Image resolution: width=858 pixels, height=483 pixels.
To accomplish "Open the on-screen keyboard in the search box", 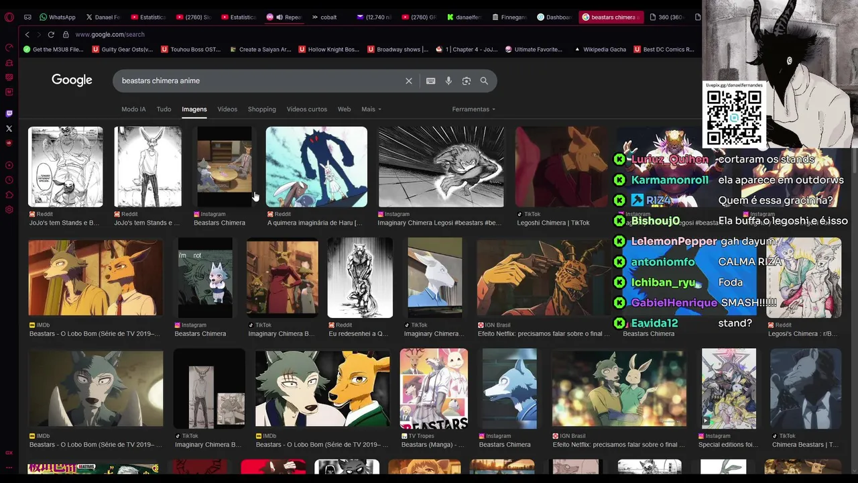I will [x=430, y=80].
